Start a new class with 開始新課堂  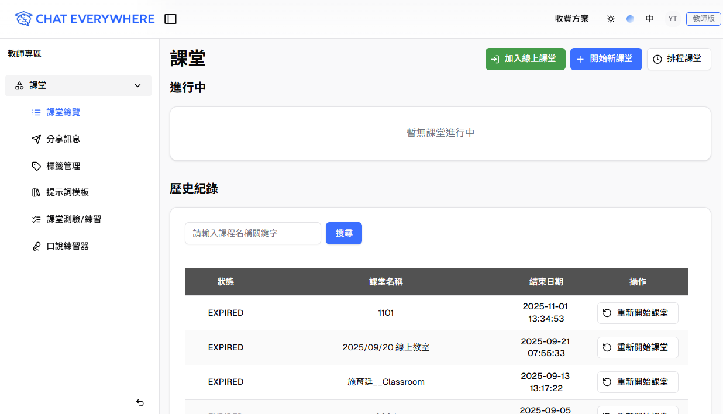[x=606, y=59]
